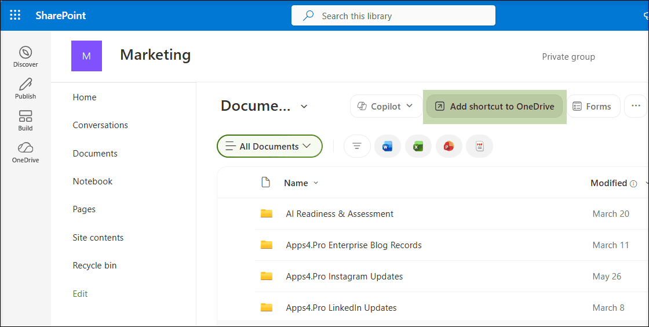Click the Enterprise Blog Records folder icon
This screenshot has height=327, width=649.
(266, 245)
